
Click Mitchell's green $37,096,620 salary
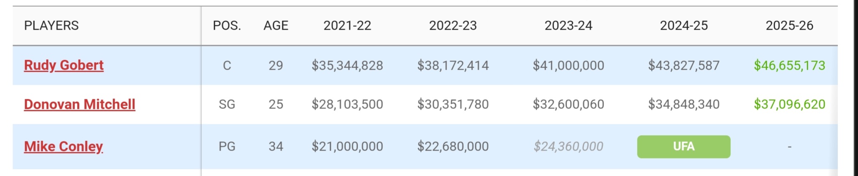(789, 104)
